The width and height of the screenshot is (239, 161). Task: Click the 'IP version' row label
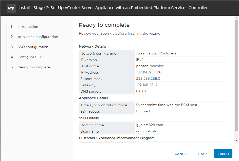88,60
